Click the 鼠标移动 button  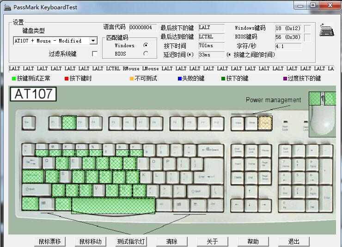click(x=90, y=241)
